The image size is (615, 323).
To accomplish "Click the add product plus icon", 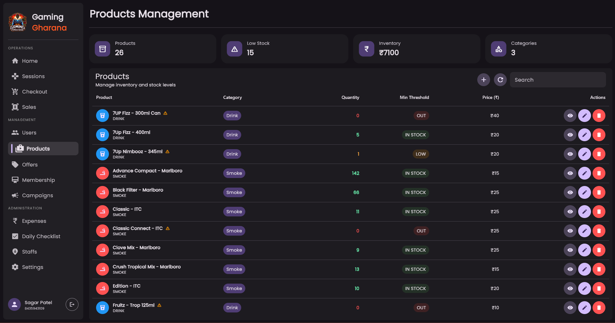I will pos(483,80).
